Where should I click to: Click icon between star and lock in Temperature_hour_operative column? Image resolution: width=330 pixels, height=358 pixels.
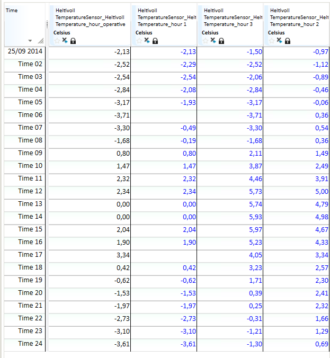65,40
